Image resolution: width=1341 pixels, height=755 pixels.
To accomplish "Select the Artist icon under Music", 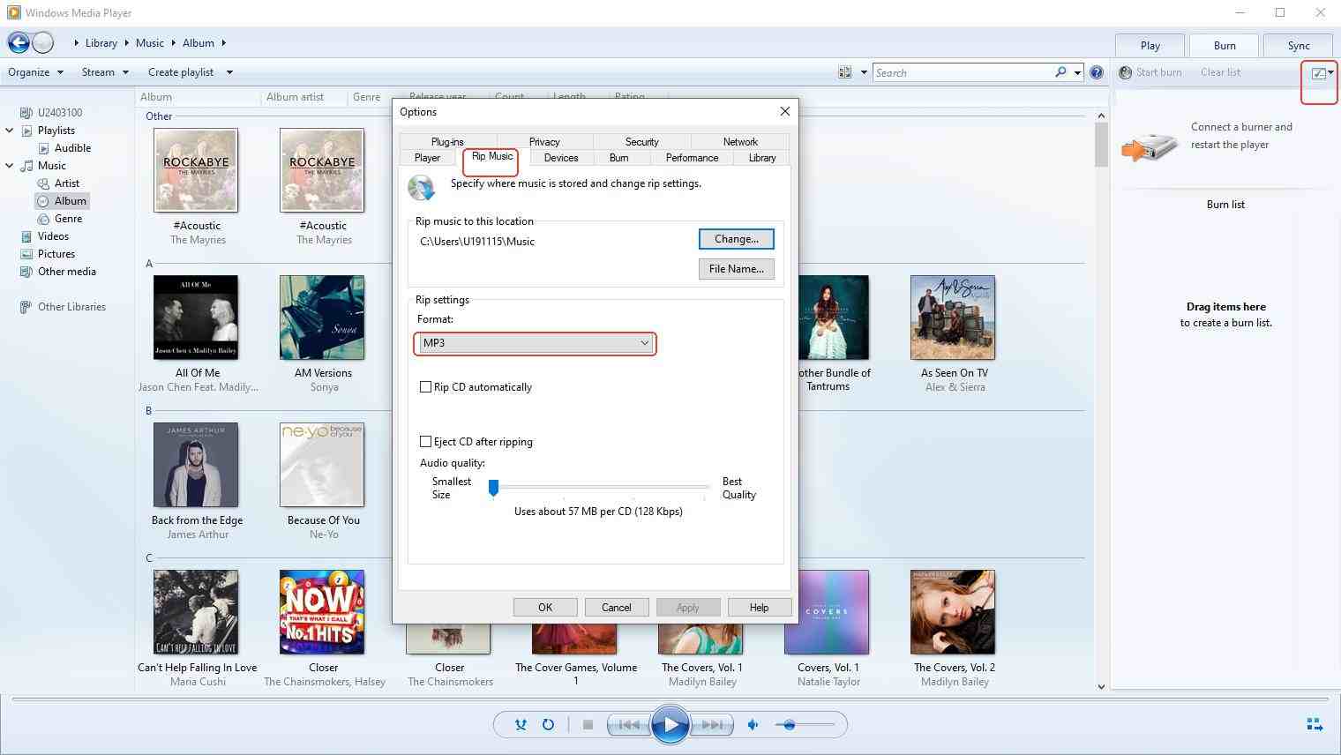I will coord(43,183).
